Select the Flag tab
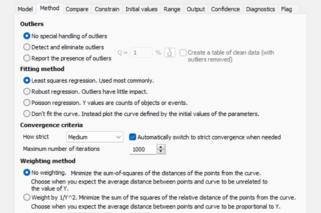Screen dimensions: 321x213 tap(286, 9)
